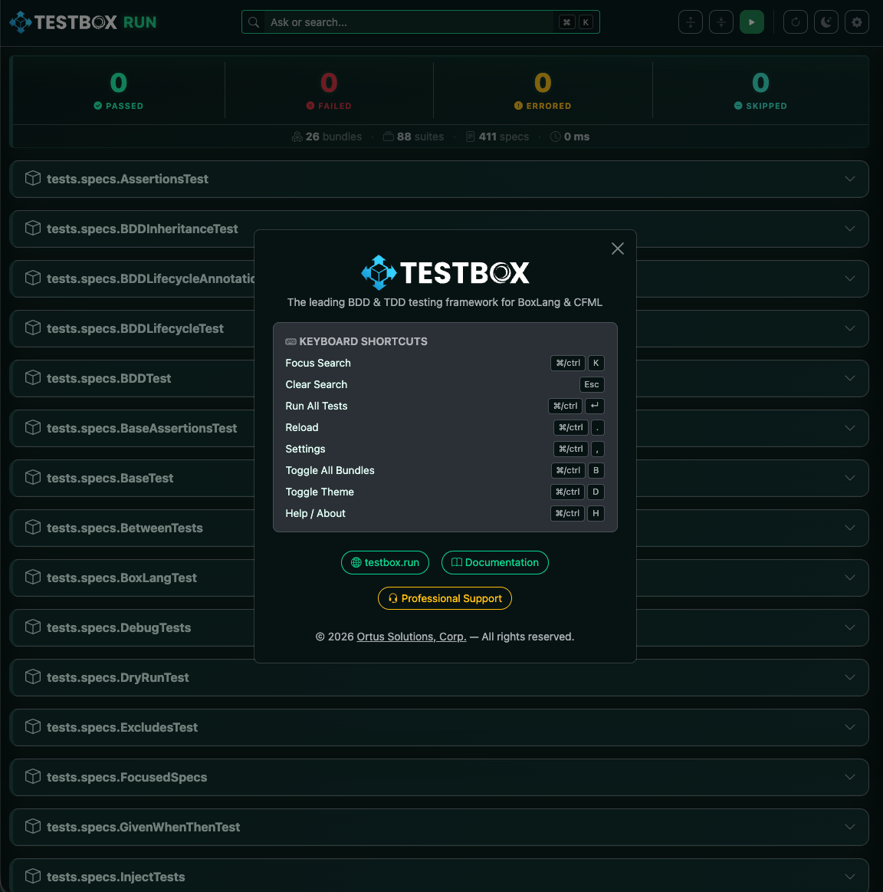Viewport: 883px width, 892px height.
Task: Collapse all bundles using the collapse icon
Action: pyautogui.click(x=721, y=21)
